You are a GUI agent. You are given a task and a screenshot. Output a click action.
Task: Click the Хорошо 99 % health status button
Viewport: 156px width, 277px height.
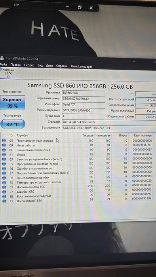(x=13, y=102)
